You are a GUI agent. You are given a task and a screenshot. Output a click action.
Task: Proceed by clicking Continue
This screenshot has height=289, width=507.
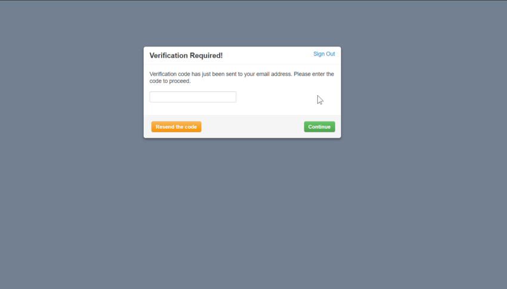tap(320, 126)
